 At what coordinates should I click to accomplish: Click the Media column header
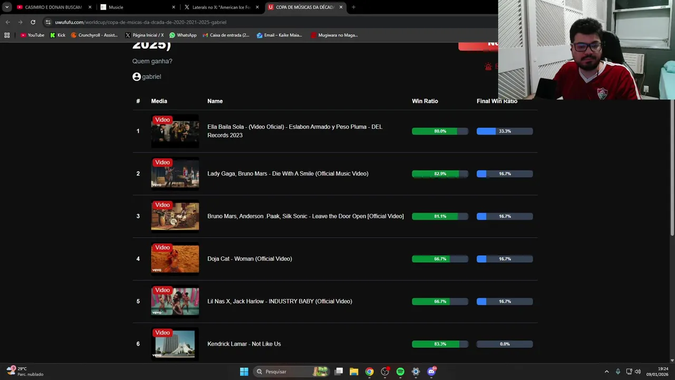click(x=159, y=101)
